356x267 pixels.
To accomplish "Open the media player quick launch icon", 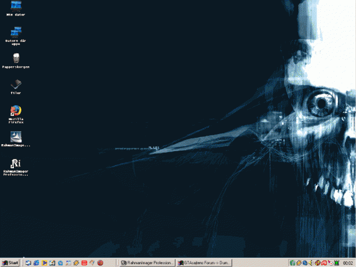I will [x=44, y=263].
